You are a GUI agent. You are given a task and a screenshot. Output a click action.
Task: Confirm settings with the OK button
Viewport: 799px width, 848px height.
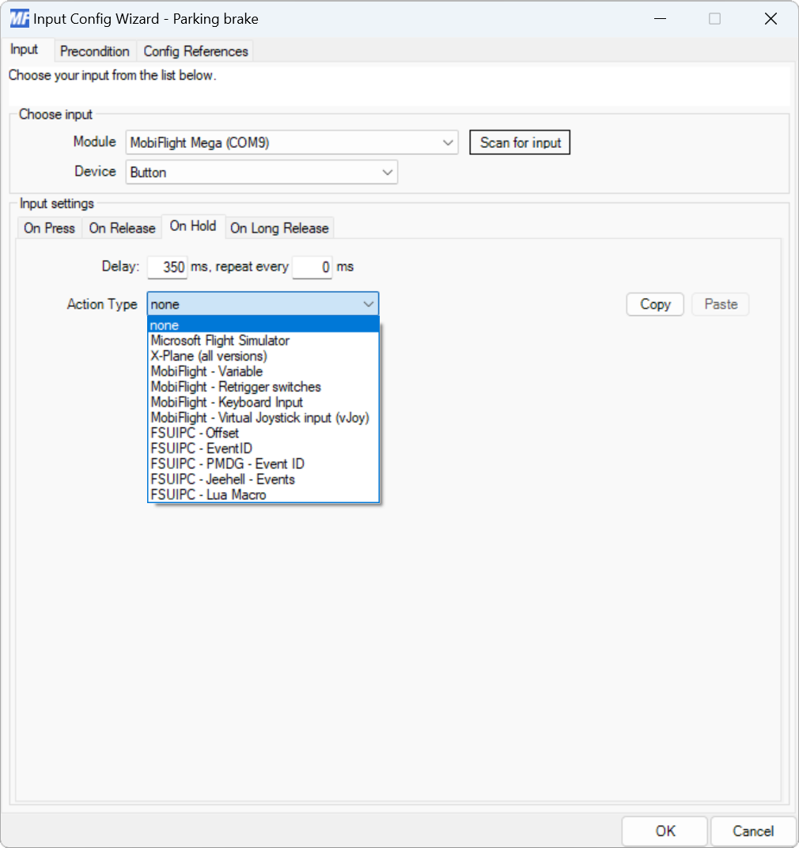pyautogui.click(x=664, y=831)
